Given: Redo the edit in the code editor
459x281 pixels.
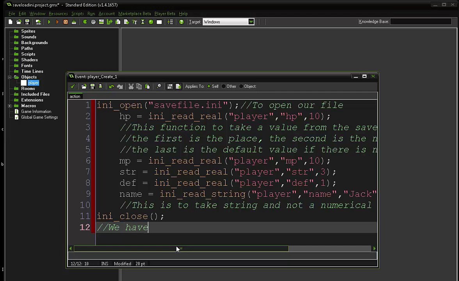Looking at the screenshot, I should click(120, 86).
